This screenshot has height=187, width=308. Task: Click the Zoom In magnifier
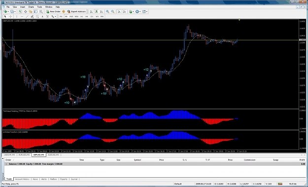(107, 12)
